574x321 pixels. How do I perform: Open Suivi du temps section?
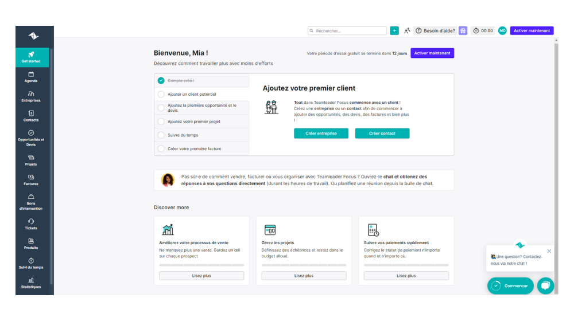pyautogui.click(x=31, y=264)
